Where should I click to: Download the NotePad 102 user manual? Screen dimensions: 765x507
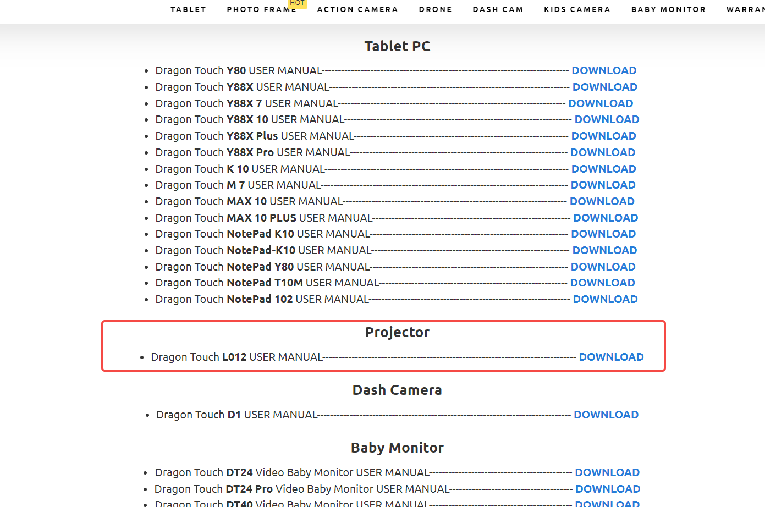click(x=606, y=299)
